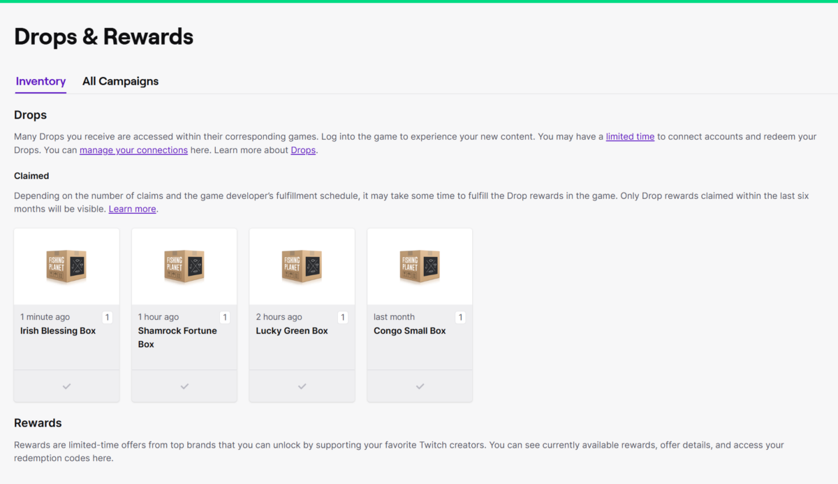This screenshot has width=838, height=484.
Task: Click the Irish Blessing Box crate icon
Action: click(66, 267)
